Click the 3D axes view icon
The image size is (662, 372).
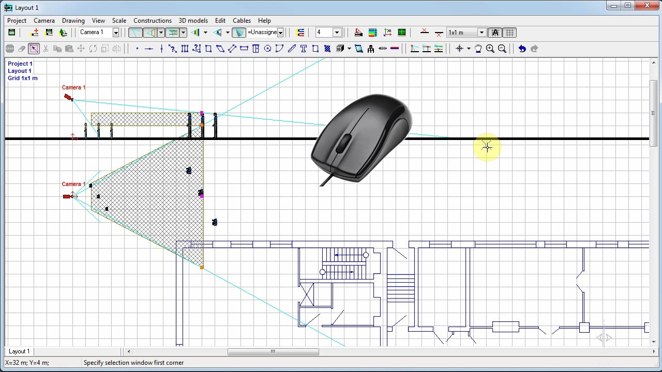(387, 32)
